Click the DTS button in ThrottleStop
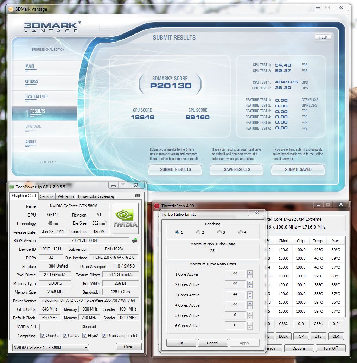The width and height of the screenshot is (357, 363). pos(318,336)
